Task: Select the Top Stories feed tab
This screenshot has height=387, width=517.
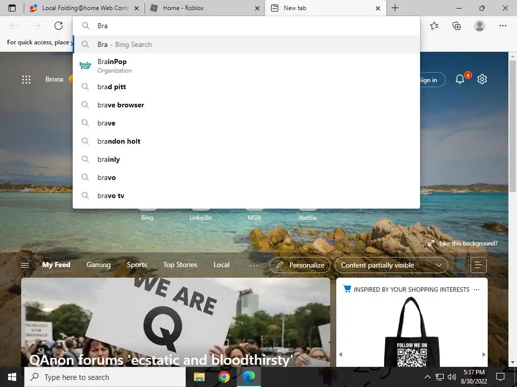Action: (x=180, y=265)
